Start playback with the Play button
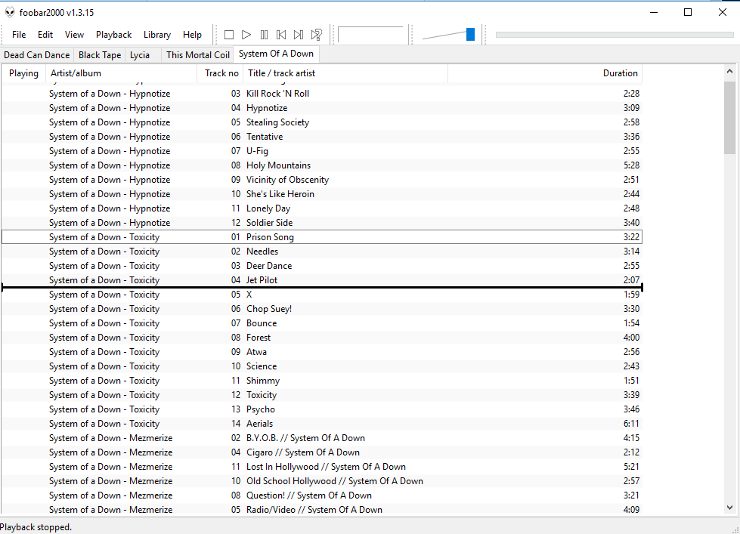The height and width of the screenshot is (534, 740). pos(246,35)
